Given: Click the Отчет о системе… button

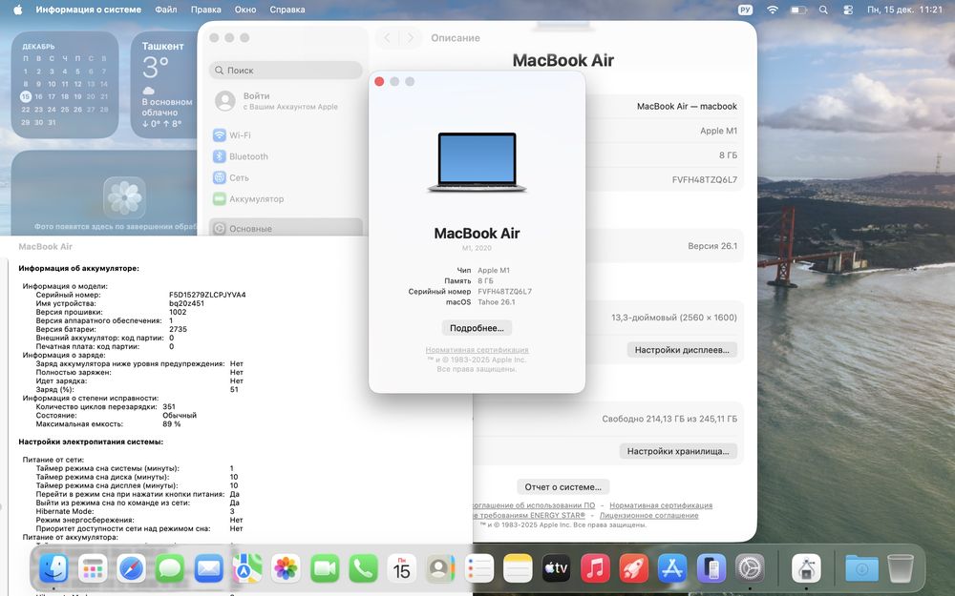Looking at the screenshot, I should [562, 486].
